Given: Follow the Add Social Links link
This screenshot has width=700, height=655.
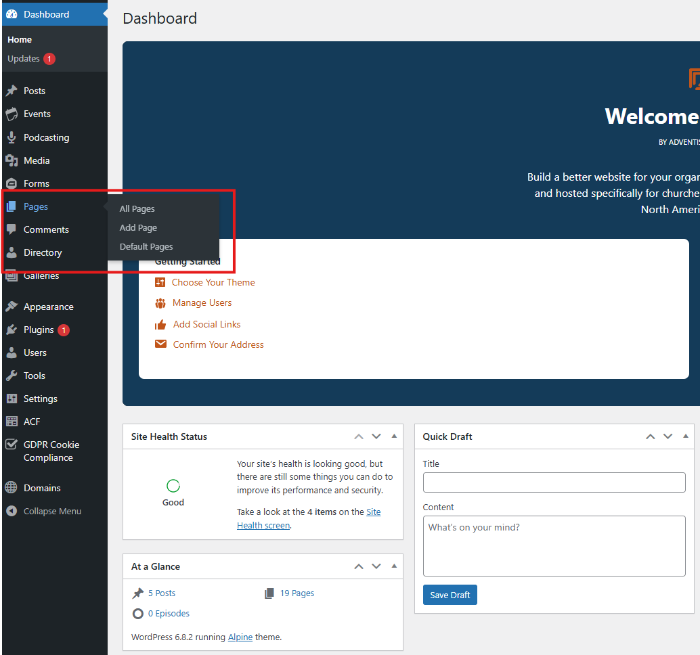Looking at the screenshot, I should click(x=206, y=324).
